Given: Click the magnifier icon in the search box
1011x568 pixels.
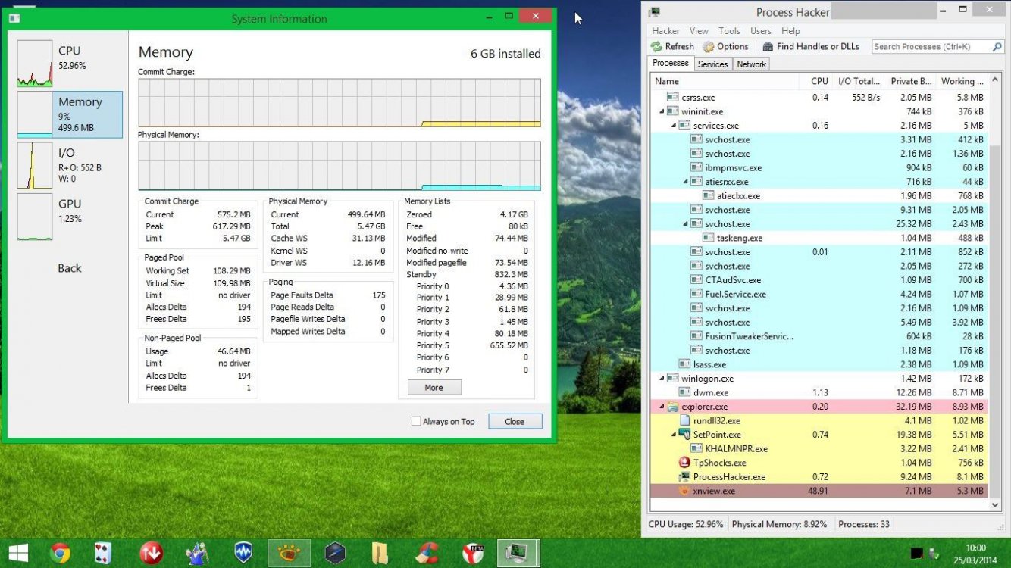Looking at the screenshot, I should tap(997, 47).
